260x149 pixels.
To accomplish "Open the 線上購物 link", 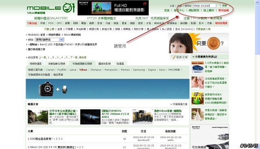I will 208,11.
